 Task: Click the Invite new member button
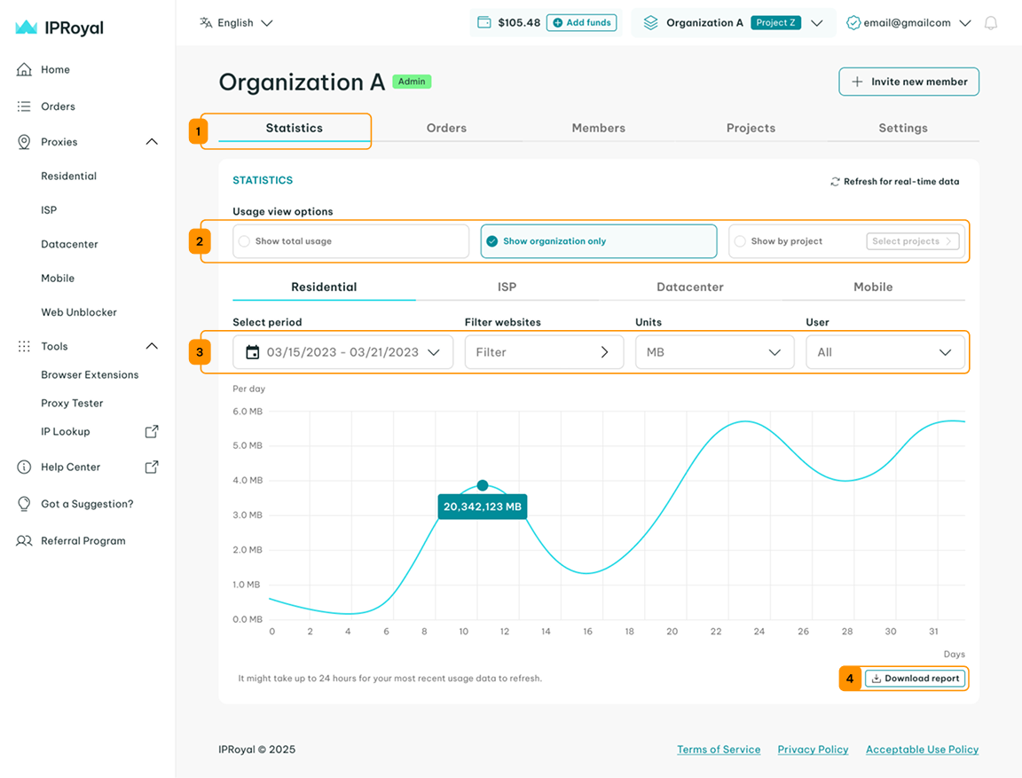(x=908, y=82)
